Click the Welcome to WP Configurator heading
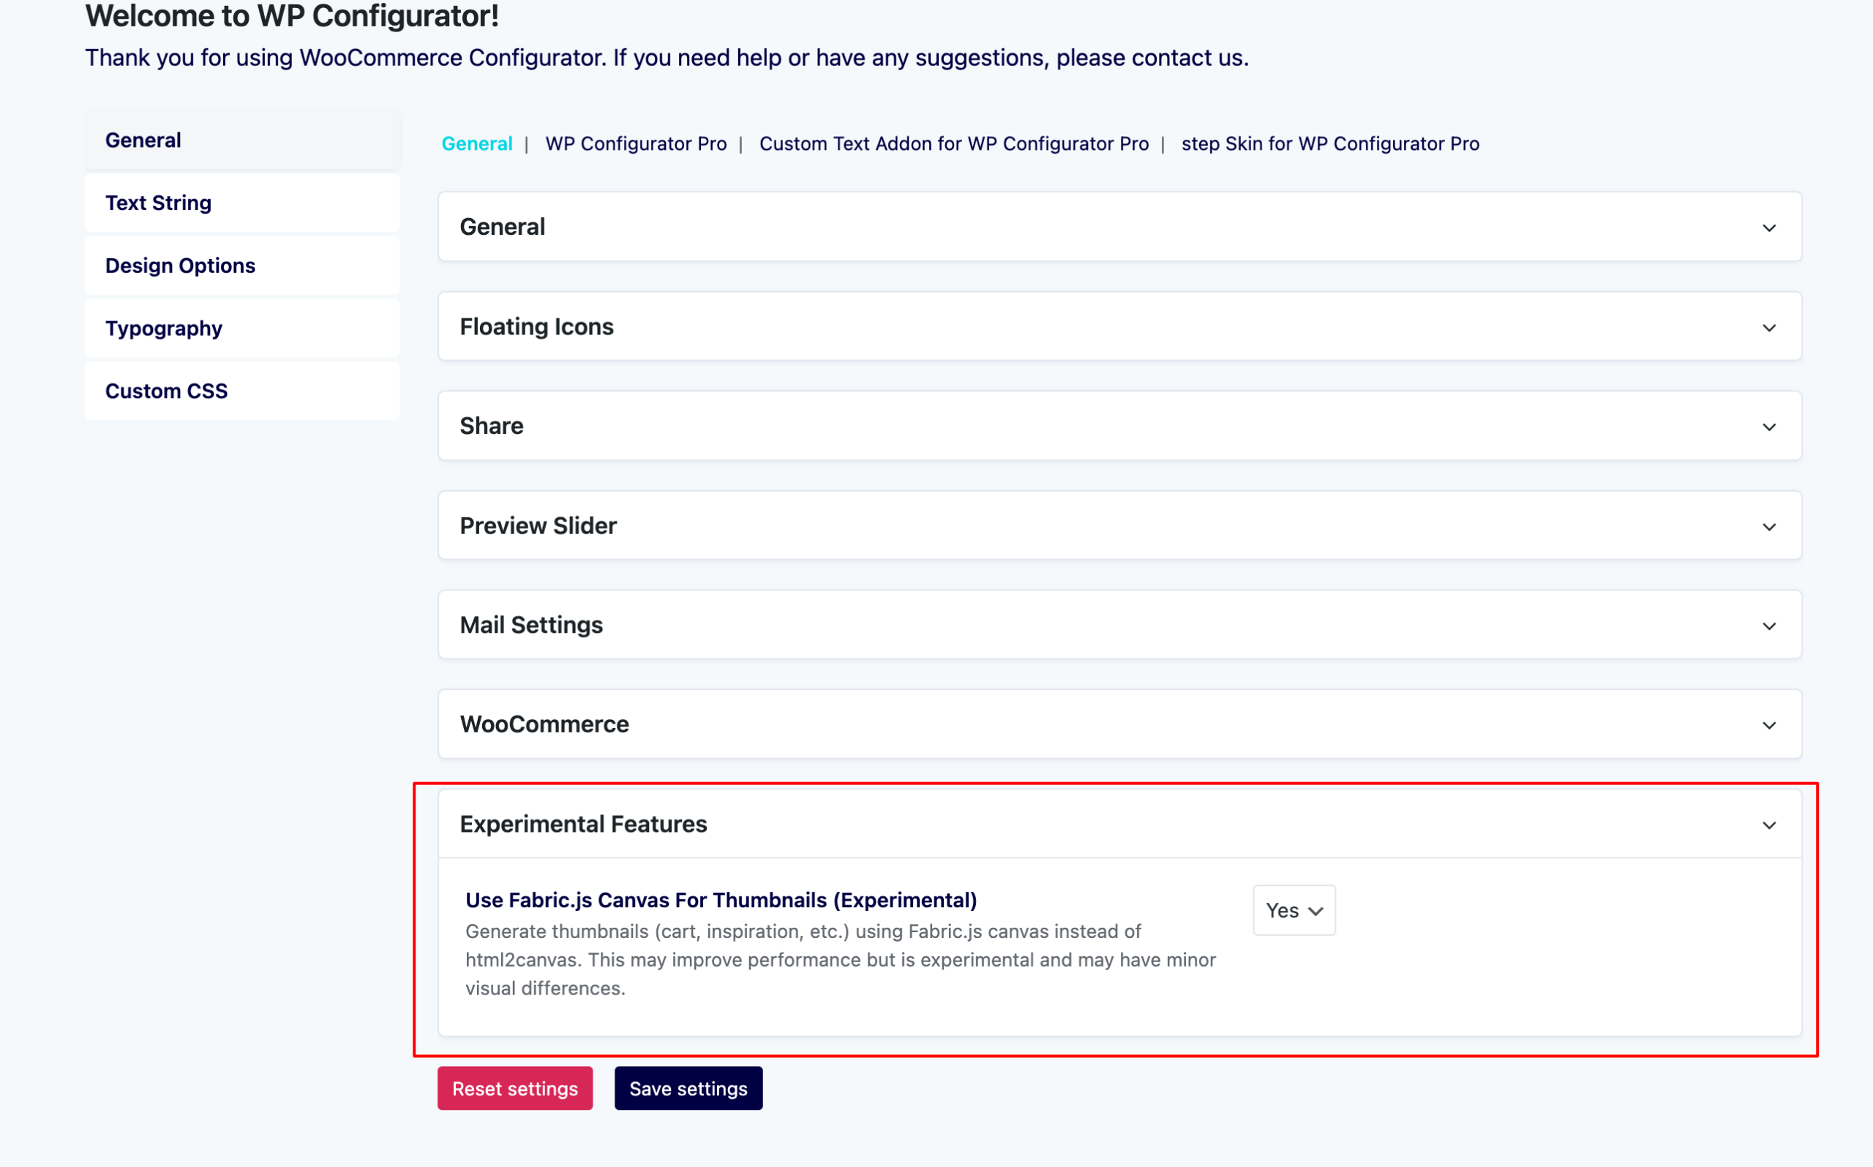The width and height of the screenshot is (1873, 1167). (292, 15)
